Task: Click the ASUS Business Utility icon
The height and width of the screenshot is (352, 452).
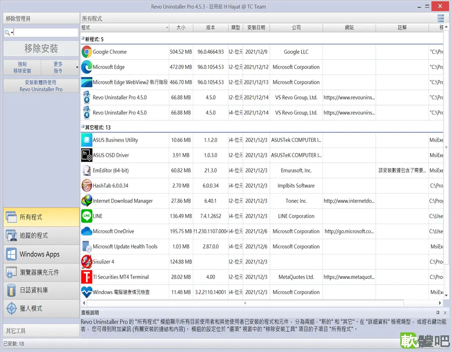Action: click(x=86, y=140)
